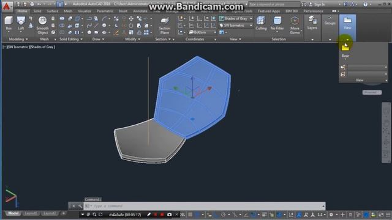Open the Featured Apps ribbon tab
The image size is (392, 220).
pos(269,11)
